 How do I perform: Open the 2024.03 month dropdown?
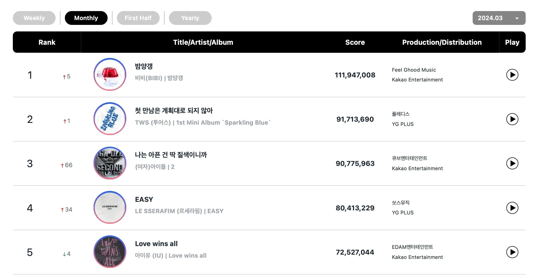point(499,18)
